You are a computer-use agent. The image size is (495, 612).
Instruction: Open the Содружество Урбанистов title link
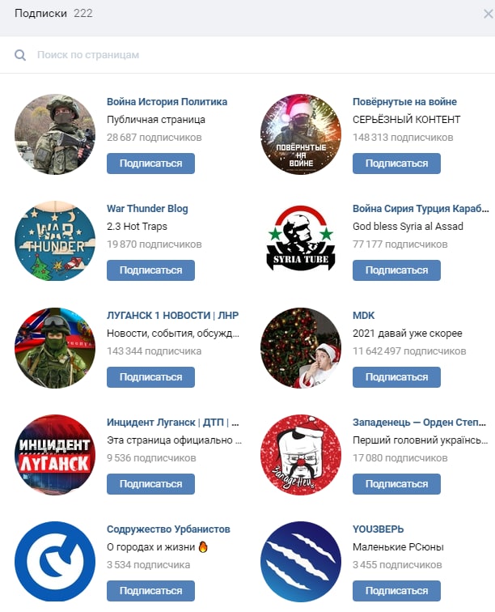(168, 529)
